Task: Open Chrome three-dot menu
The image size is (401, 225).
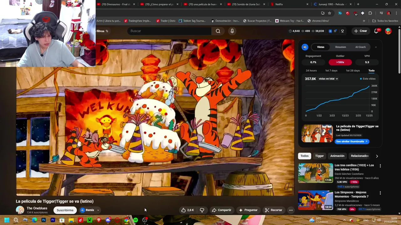Action: 396,13
